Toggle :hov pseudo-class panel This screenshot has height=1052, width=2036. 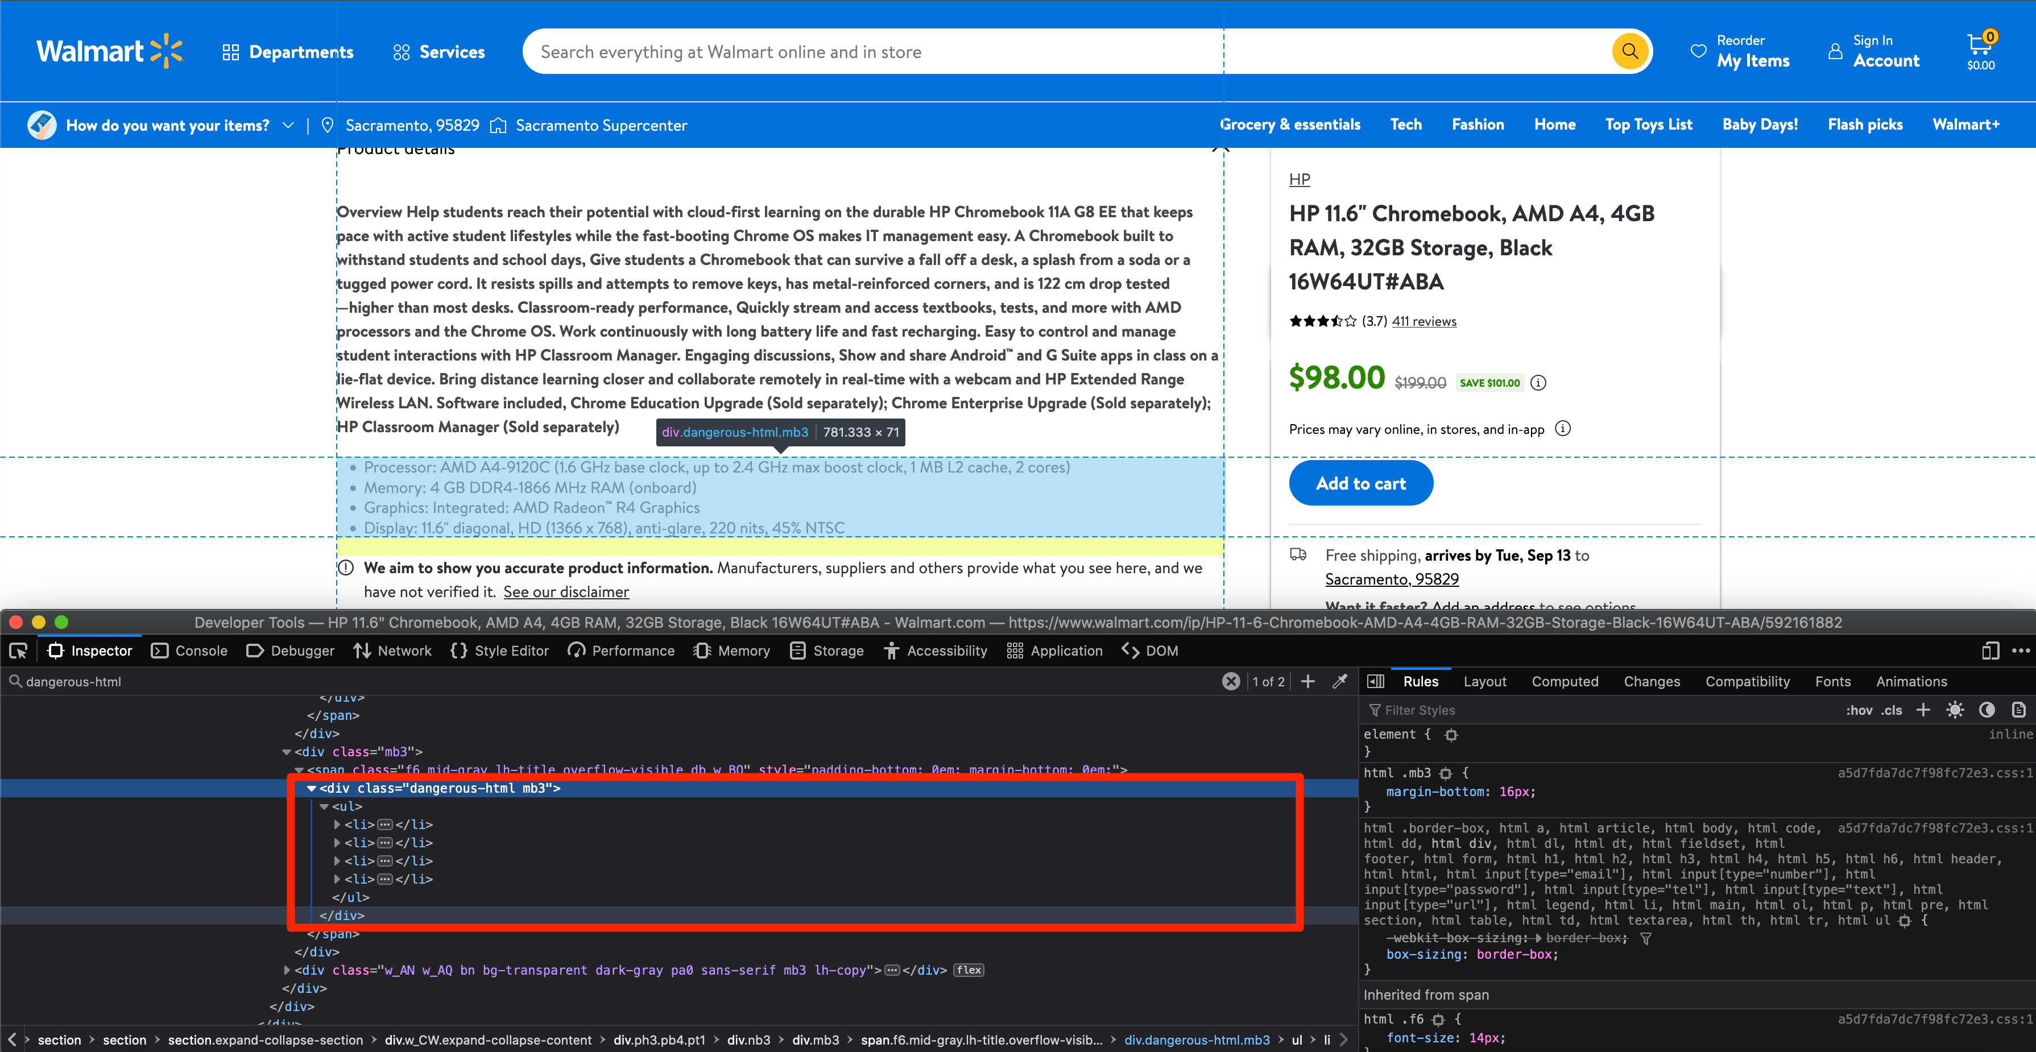coord(1859,710)
